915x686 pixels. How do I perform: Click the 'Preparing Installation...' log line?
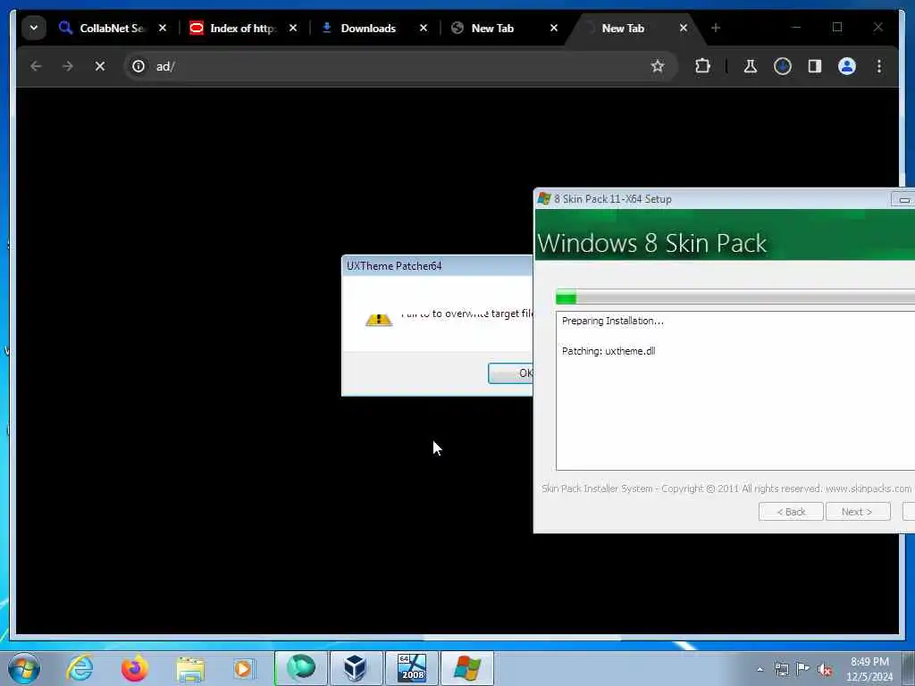pos(613,321)
